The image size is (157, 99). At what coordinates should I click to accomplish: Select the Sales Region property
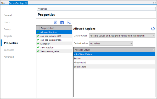click(54, 47)
